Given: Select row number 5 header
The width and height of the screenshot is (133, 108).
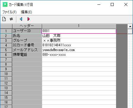Looking at the screenshot, I should click(6, 50).
